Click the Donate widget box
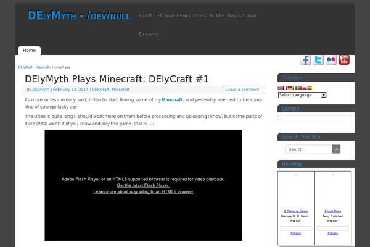 316,118
